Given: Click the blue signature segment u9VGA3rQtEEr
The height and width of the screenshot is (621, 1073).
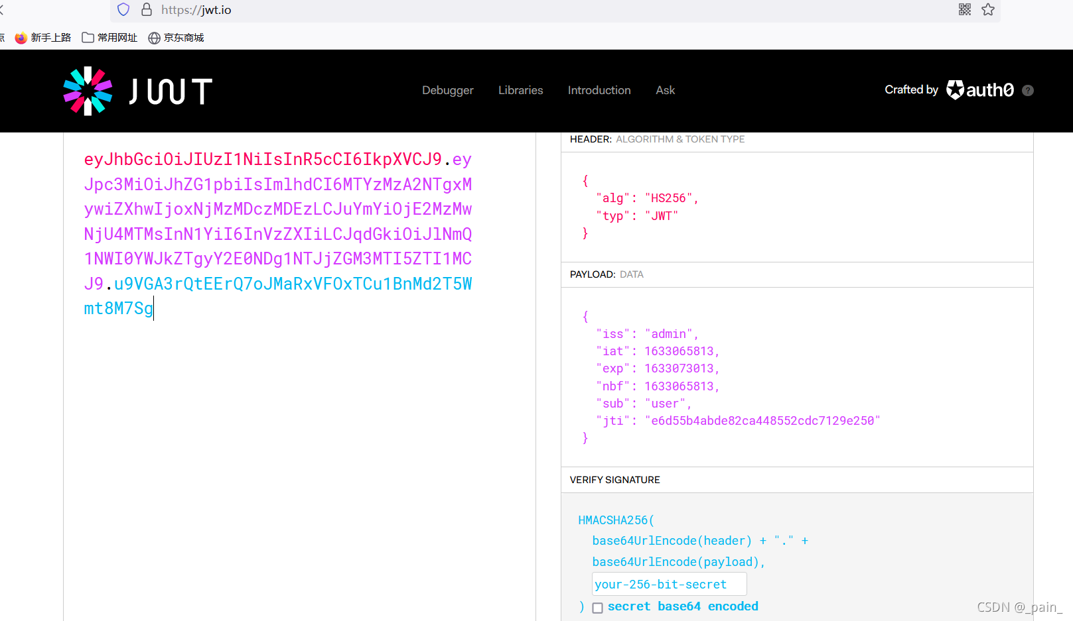Looking at the screenshot, I should [x=293, y=284].
